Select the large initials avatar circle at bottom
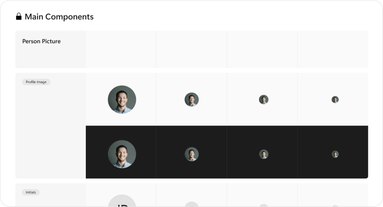The image size is (383, 207). 122,201
